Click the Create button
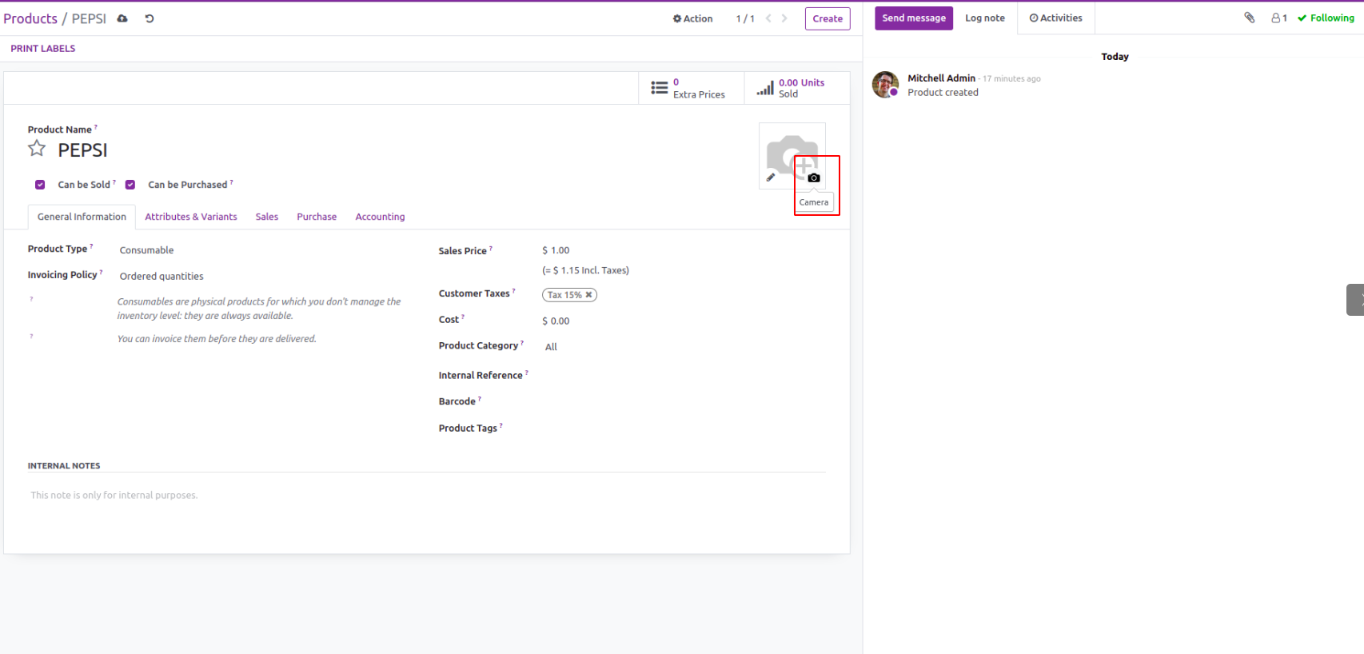The height and width of the screenshot is (654, 1364). (828, 18)
